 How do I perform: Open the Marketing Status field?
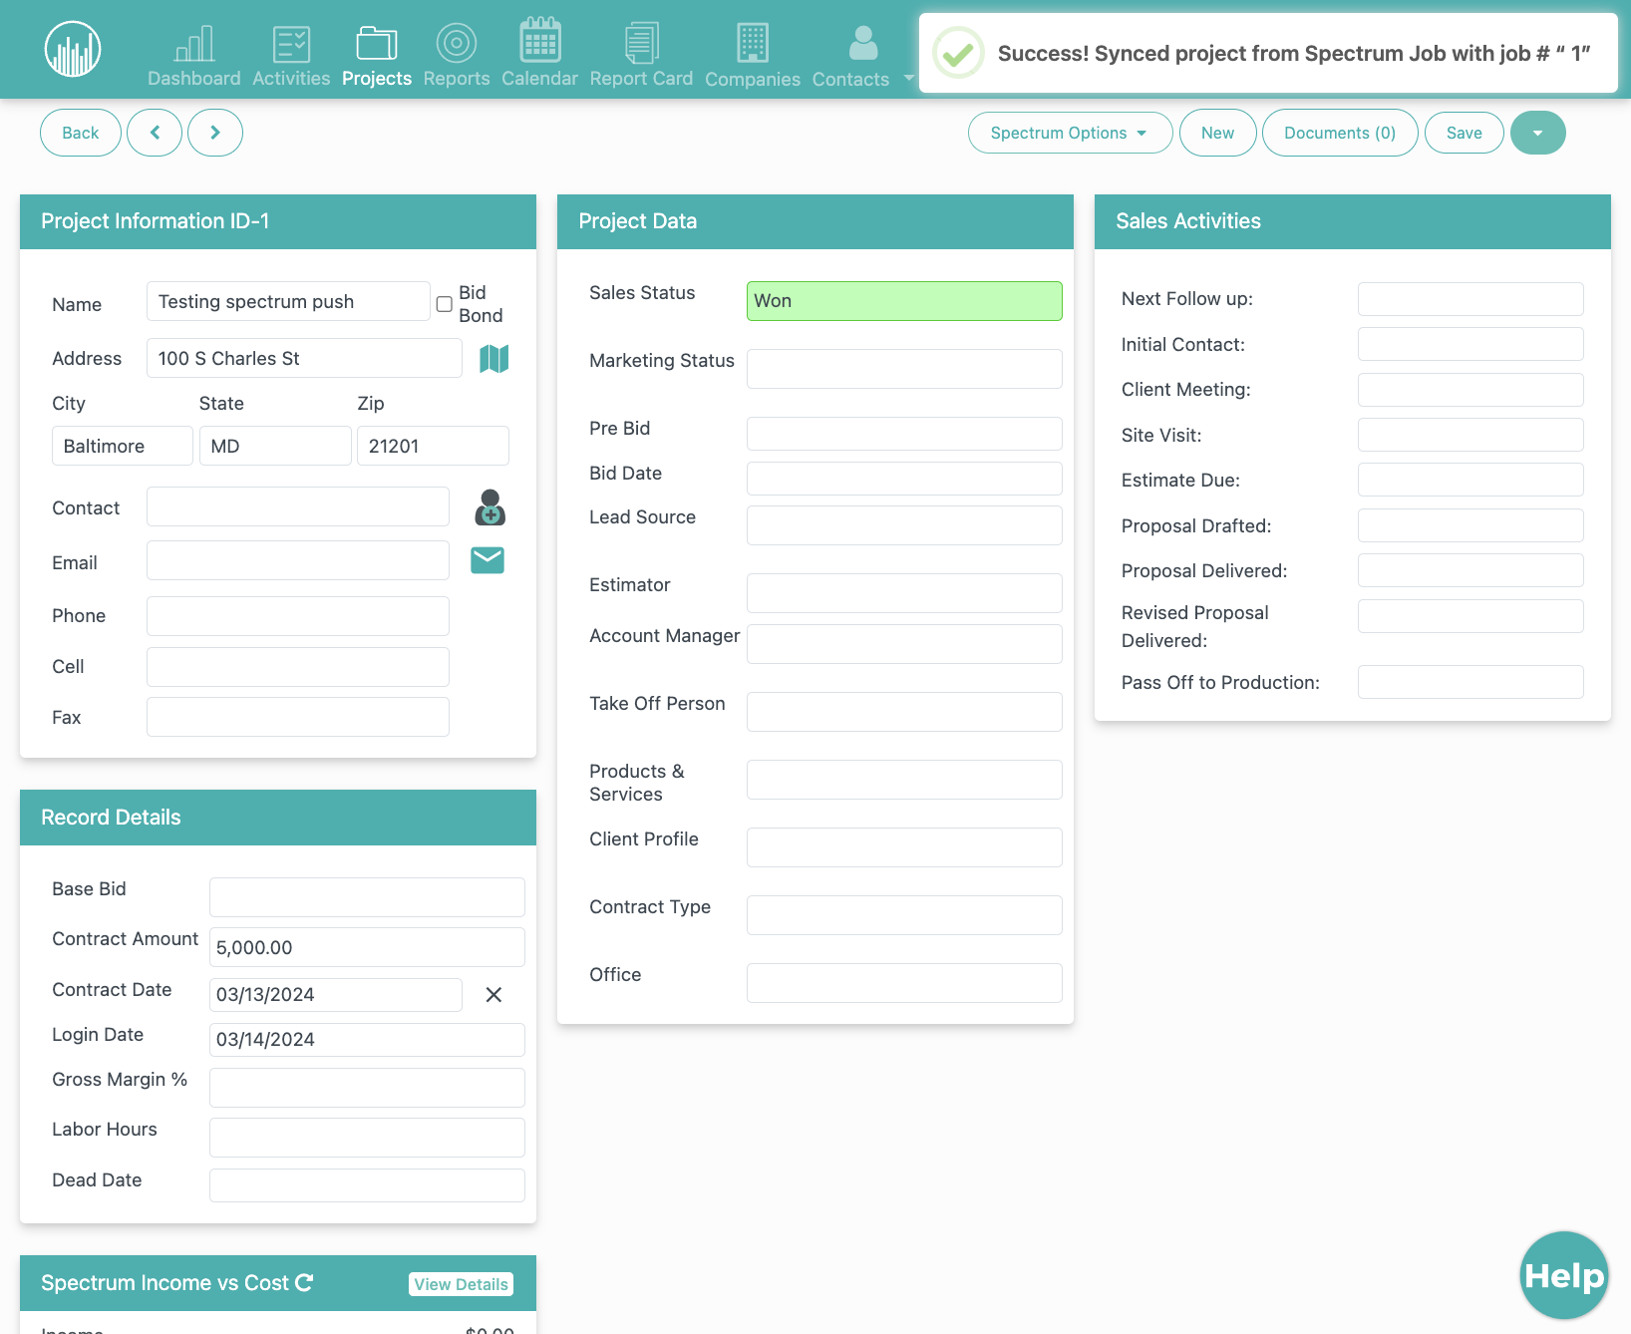point(904,369)
